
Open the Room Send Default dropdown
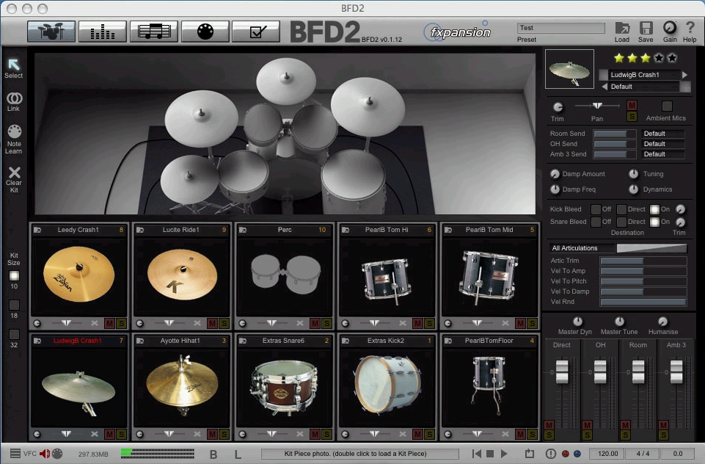click(x=663, y=134)
